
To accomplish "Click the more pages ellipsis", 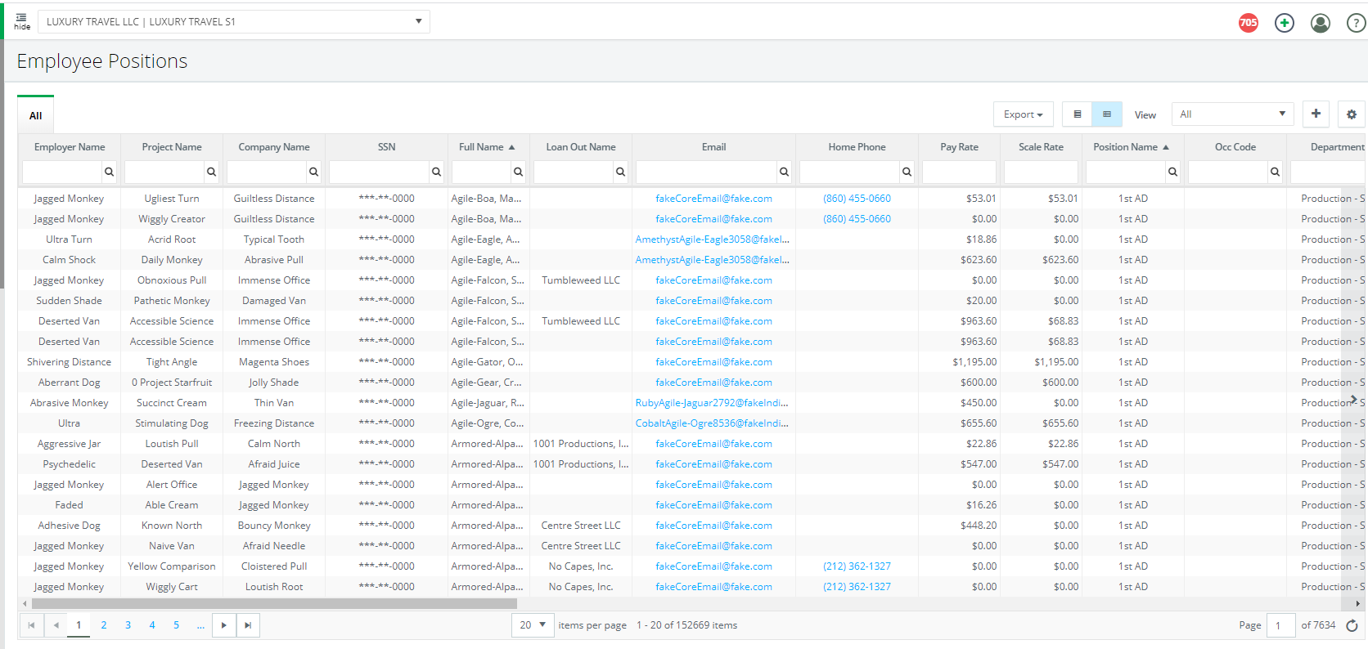I will point(200,625).
